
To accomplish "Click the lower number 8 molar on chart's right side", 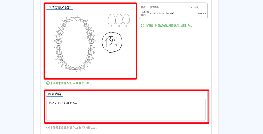I will [x=91, y=47].
